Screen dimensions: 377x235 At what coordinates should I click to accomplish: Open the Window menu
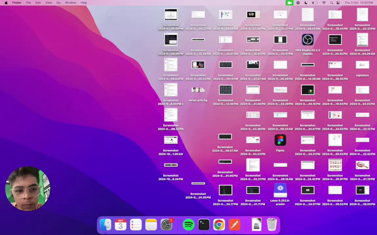[x=70, y=3]
